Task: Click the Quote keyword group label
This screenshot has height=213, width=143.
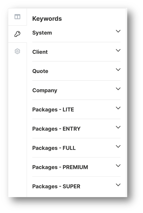Action: (x=40, y=71)
